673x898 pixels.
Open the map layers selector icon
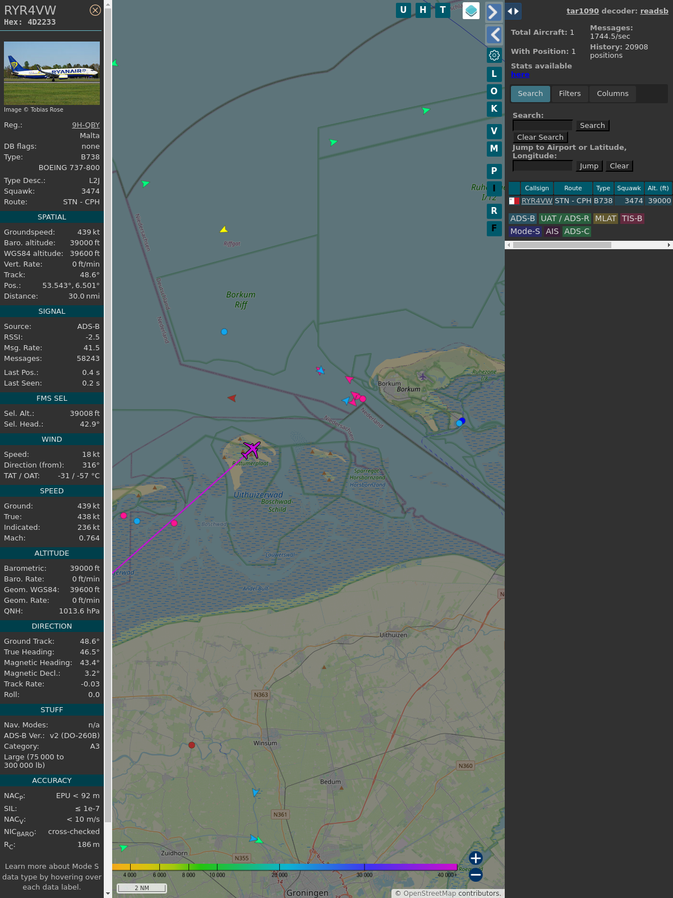(x=471, y=11)
